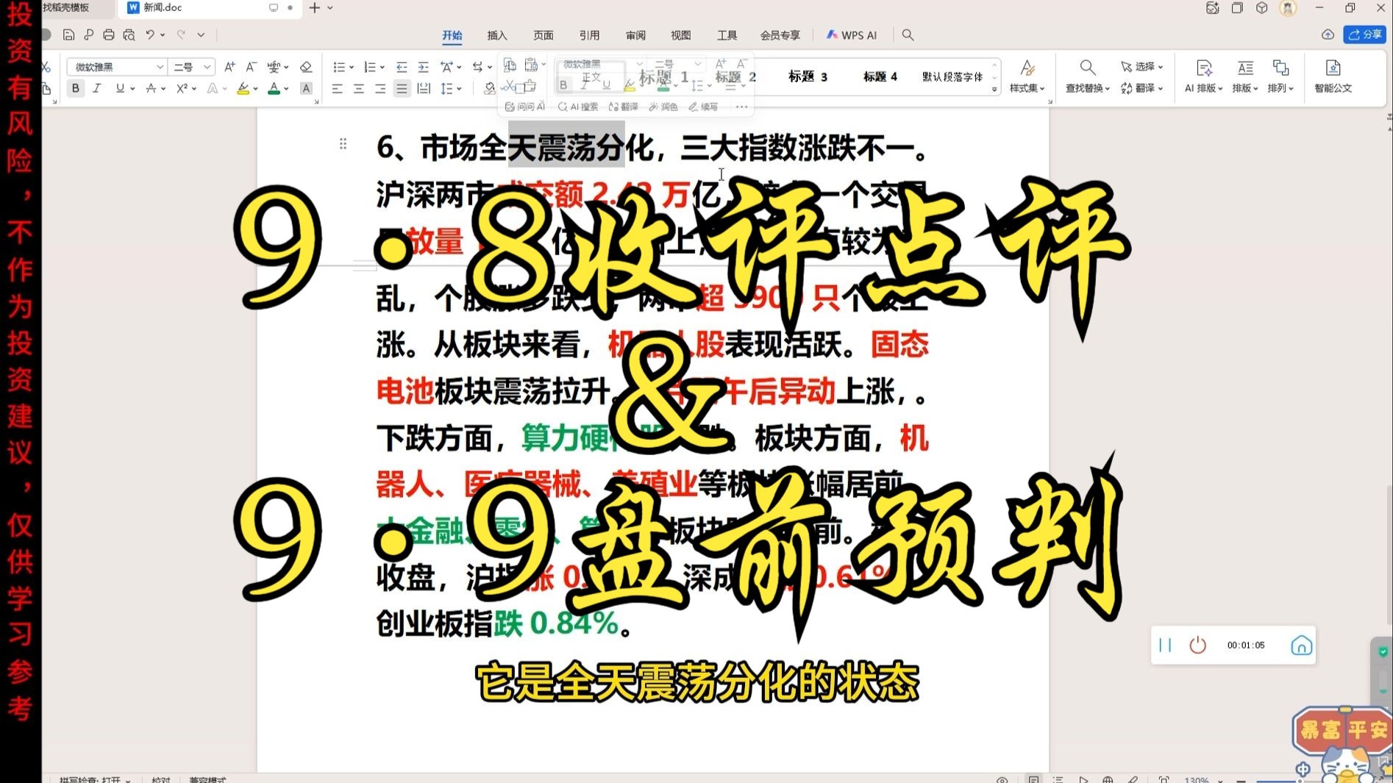
Task: Open 会员专享 member benefits
Action: pyautogui.click(x=780, y=35)
